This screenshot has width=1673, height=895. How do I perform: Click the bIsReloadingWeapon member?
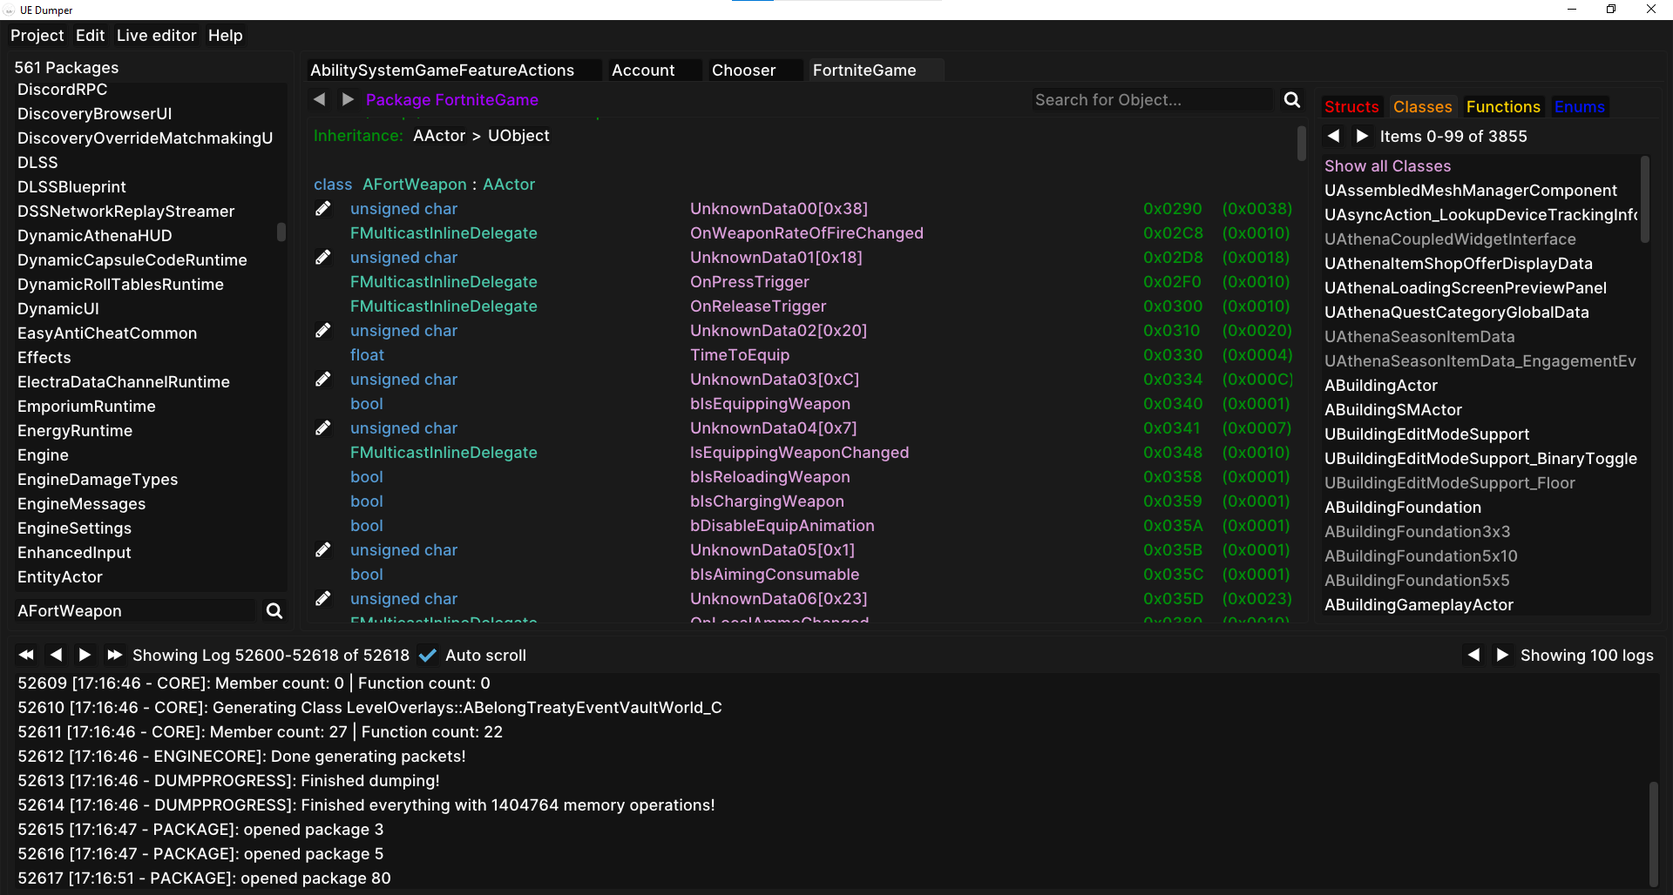tap(770, 477)
